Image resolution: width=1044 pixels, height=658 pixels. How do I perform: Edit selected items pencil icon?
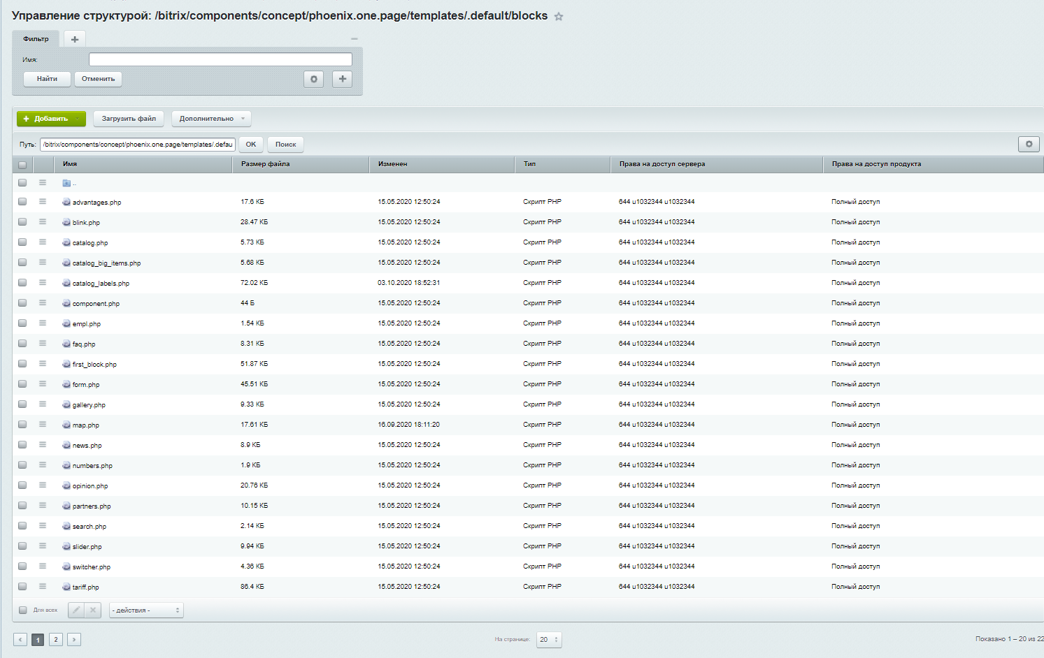76,610
